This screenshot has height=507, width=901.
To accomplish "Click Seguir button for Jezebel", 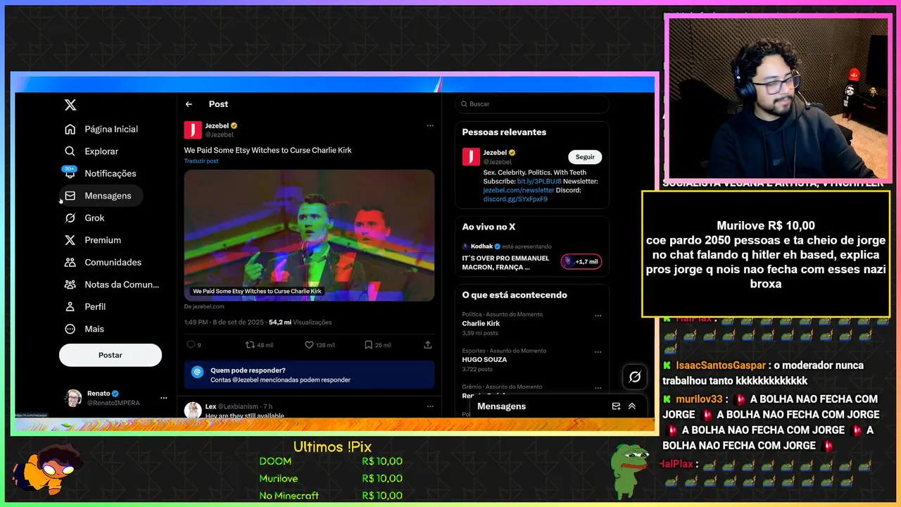I will (x=585, y=157).
